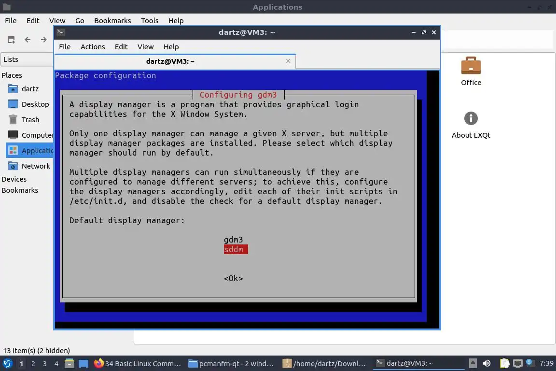Open the file manager View menu
Image resolution: width=556 pixels, height=371 pixels.
pyautogui.click(x=57, y=21)
